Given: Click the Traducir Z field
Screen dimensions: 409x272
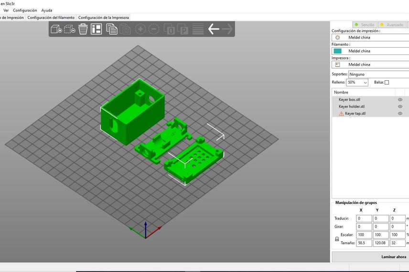Looking at the screenshot, I should click(398, 219).
